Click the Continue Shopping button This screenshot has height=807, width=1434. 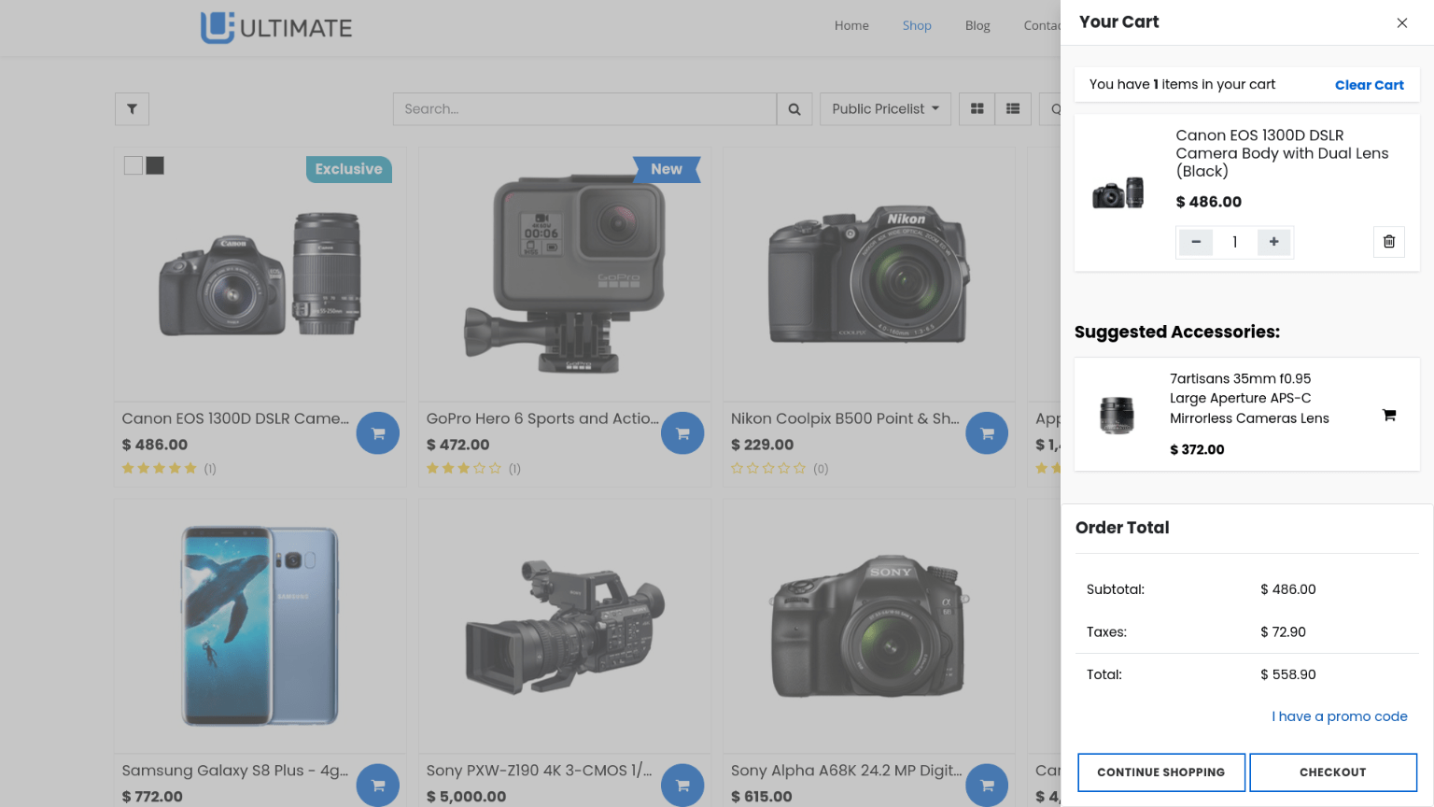(1161, 772)
